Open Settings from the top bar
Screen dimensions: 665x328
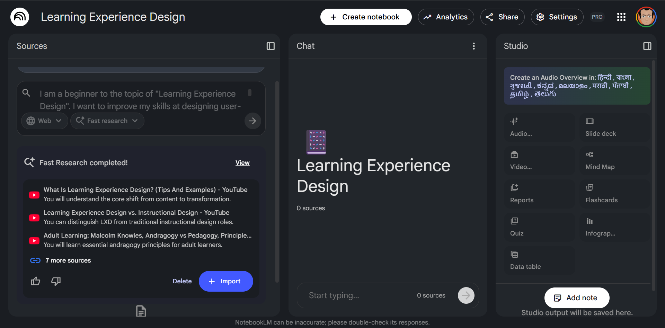click(557, 17)
